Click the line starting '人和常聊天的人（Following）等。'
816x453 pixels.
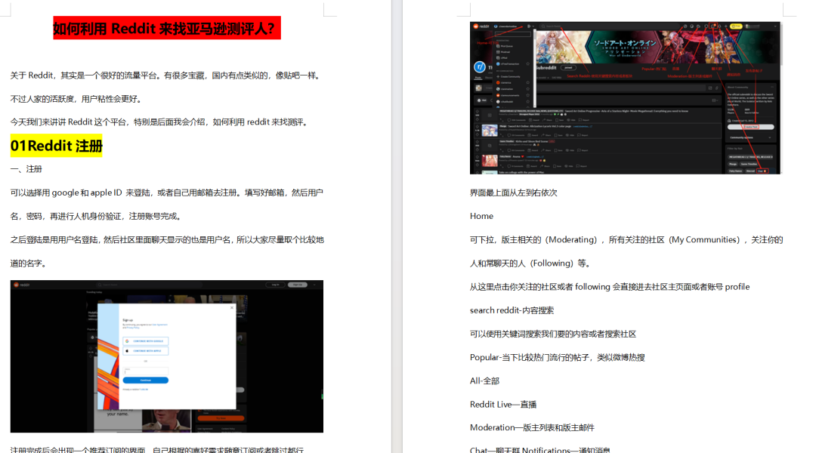[531, 263]
